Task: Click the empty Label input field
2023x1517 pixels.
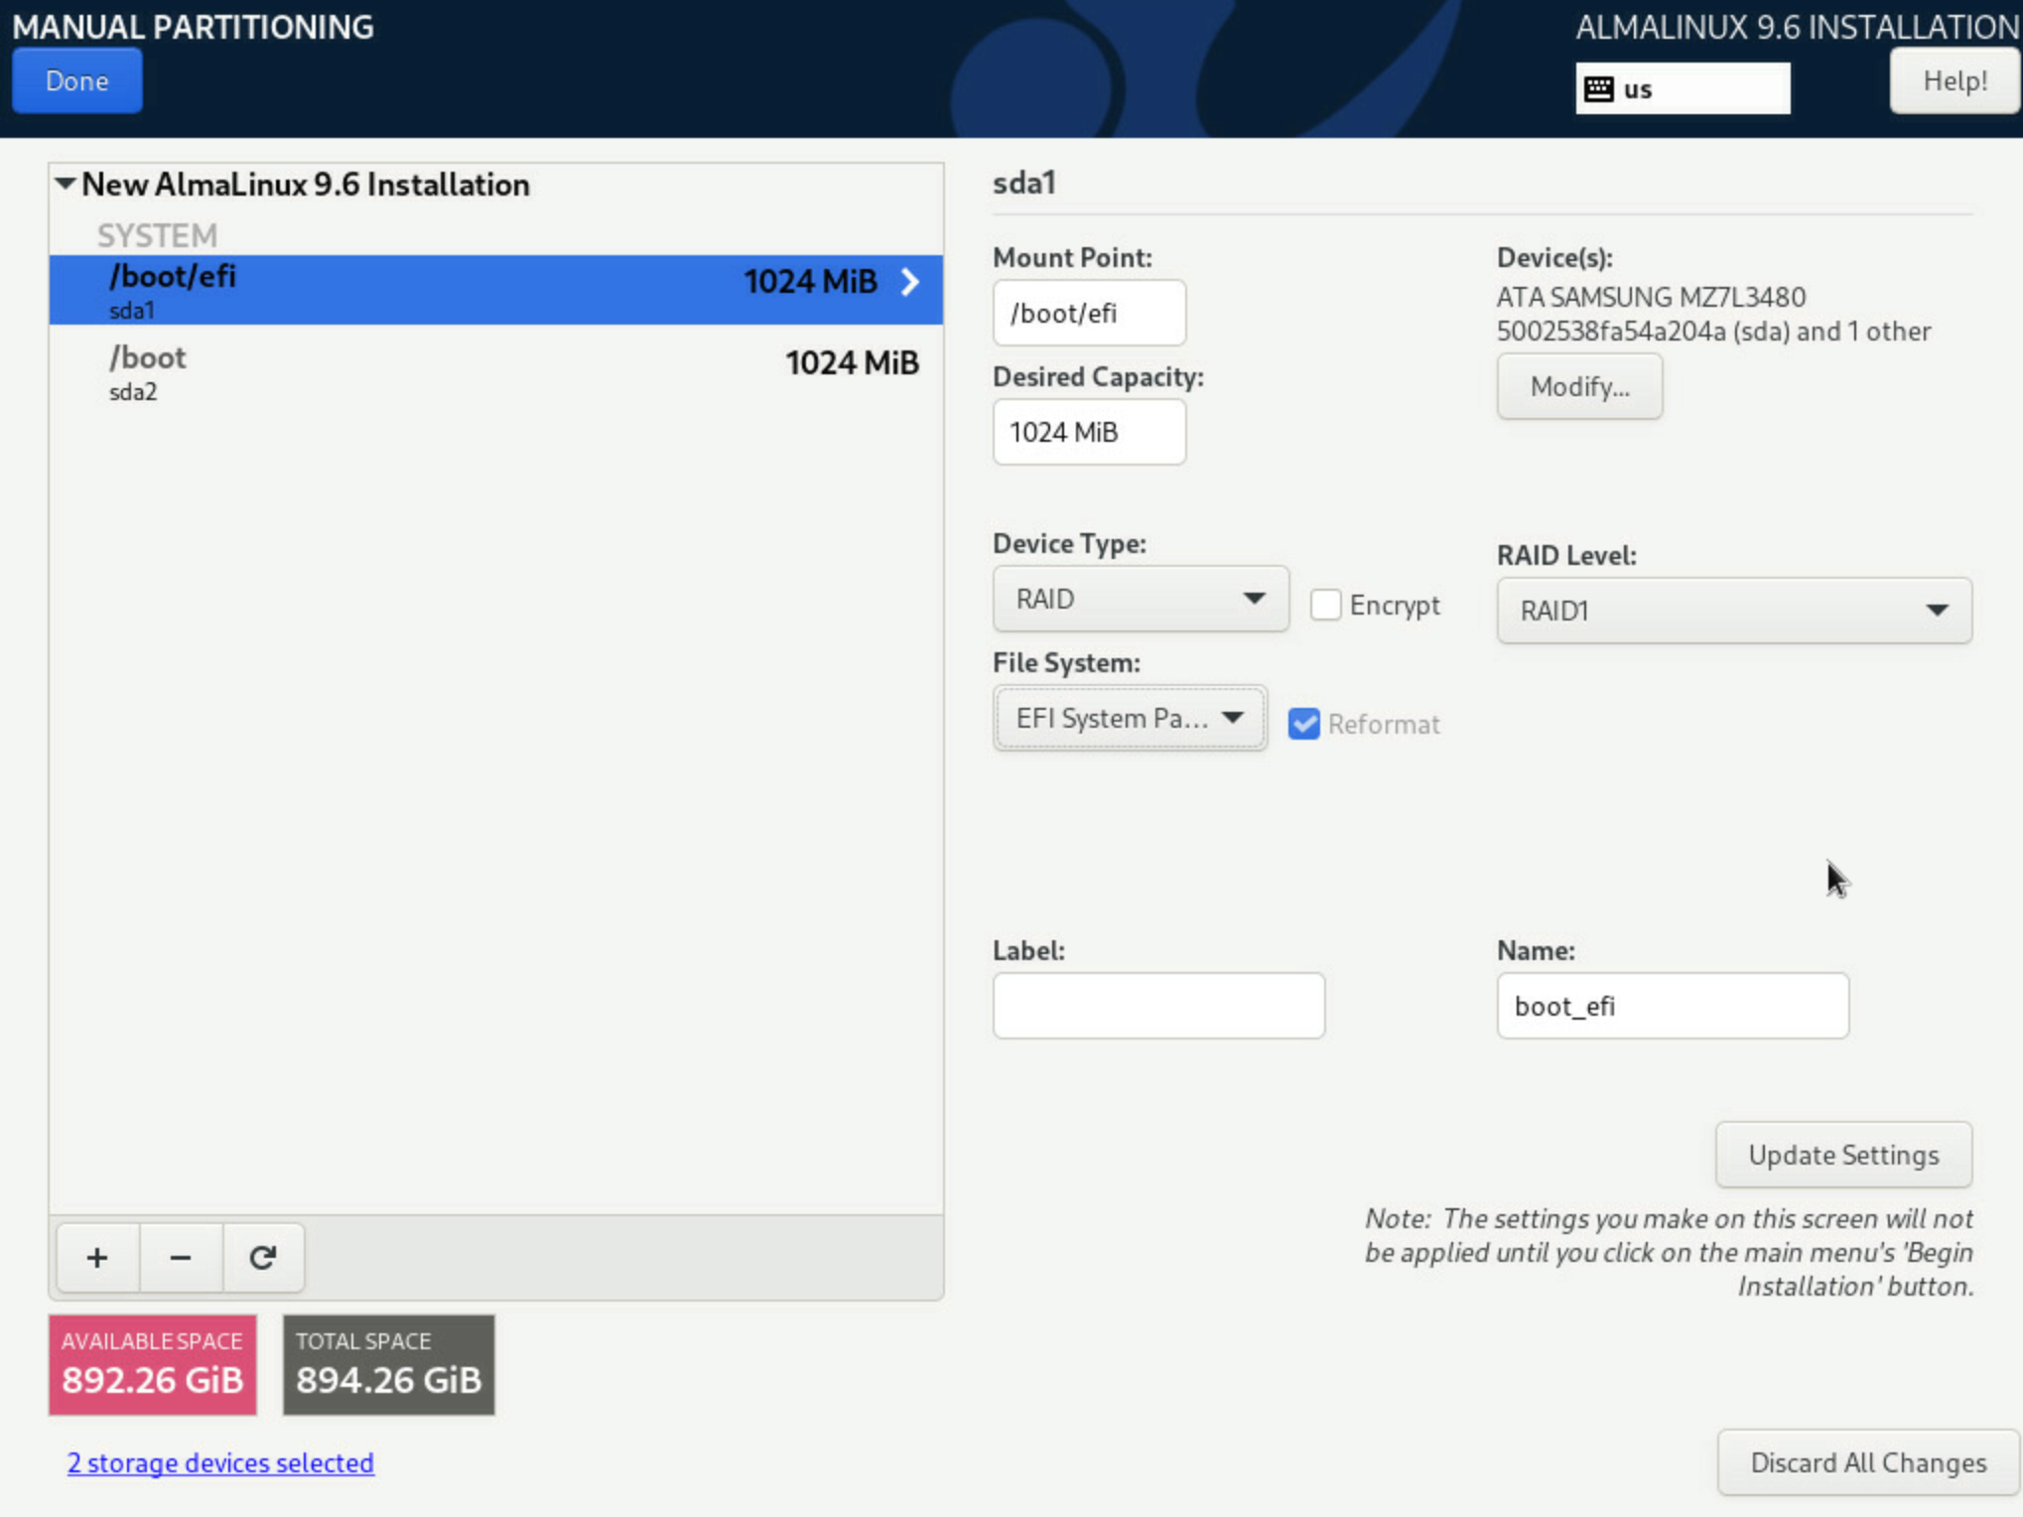Action: (x=1158, y=1006)
